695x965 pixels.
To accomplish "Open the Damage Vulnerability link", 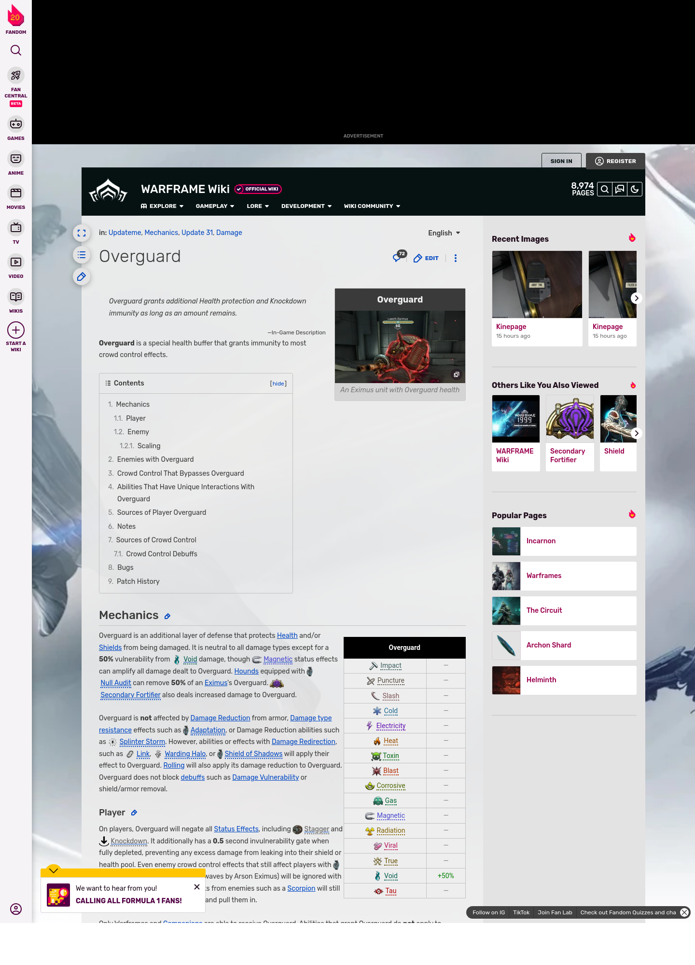I will pos(265,777).
